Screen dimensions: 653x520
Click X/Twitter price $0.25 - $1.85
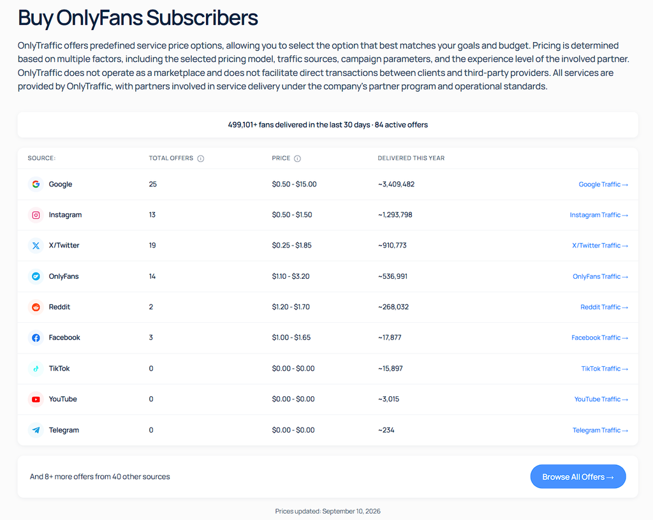click(x=291, y=246)
